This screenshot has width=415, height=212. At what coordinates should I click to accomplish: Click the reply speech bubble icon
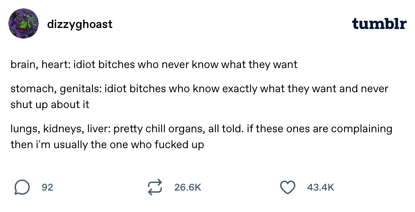[22, 187]
